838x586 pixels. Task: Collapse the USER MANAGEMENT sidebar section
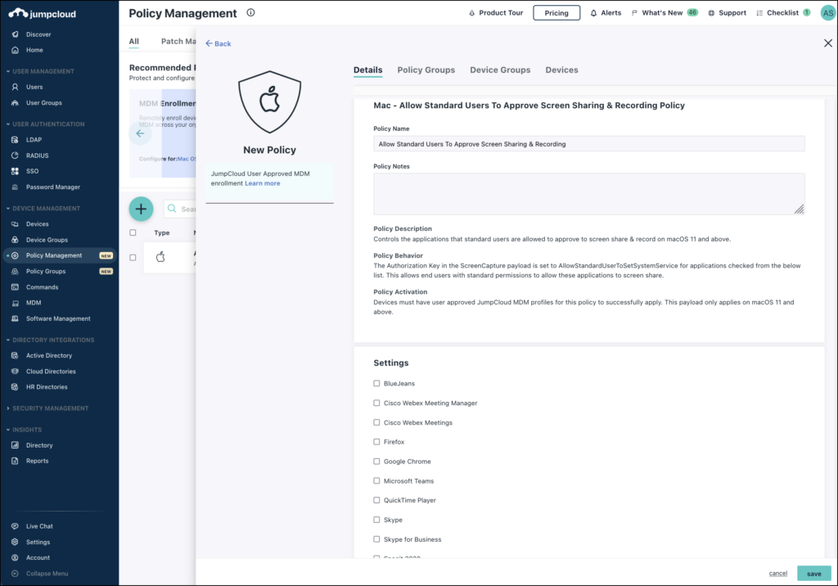click(x=43, y=71)
